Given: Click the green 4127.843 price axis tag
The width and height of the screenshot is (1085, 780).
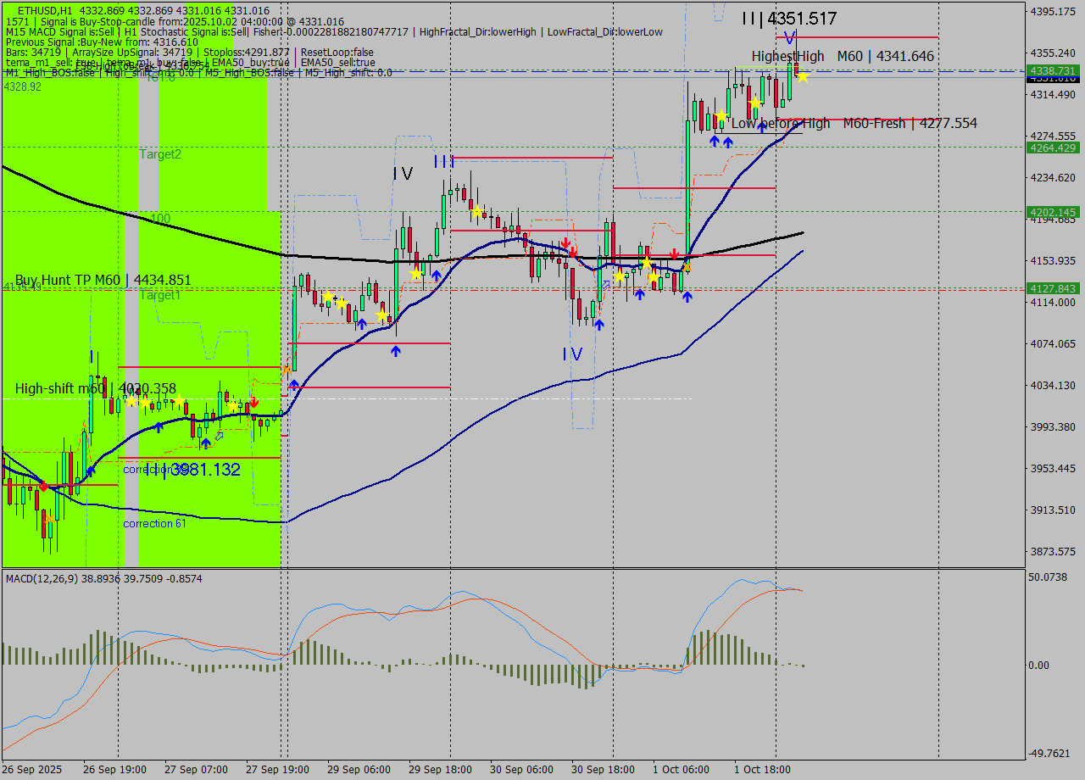Looking at the screenshot, I should click(x=1052, y=288).
